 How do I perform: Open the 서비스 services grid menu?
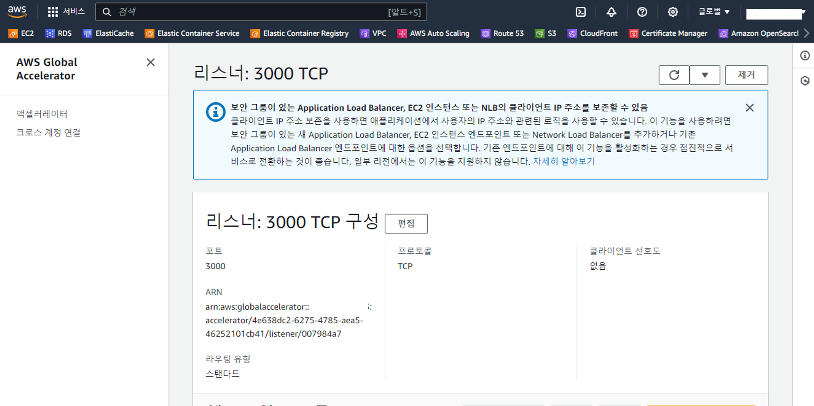pyautogui.click(x=66, y=12)
